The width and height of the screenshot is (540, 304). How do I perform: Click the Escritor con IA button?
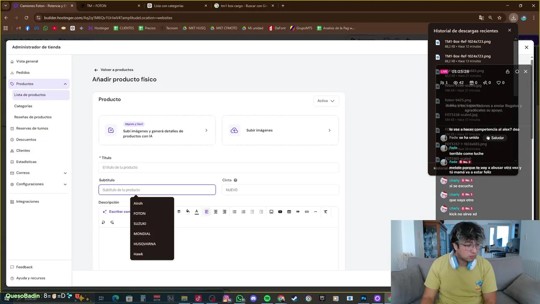116,212
